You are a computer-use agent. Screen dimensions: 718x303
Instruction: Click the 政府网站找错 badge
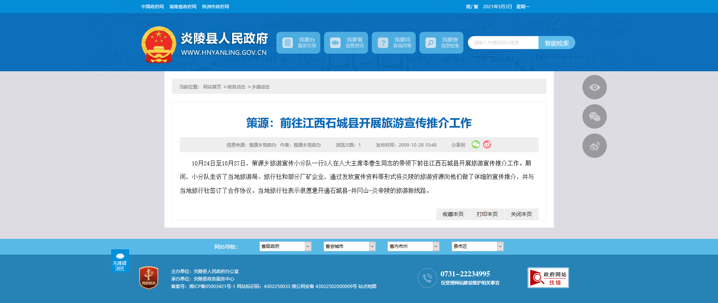(548, 278)
